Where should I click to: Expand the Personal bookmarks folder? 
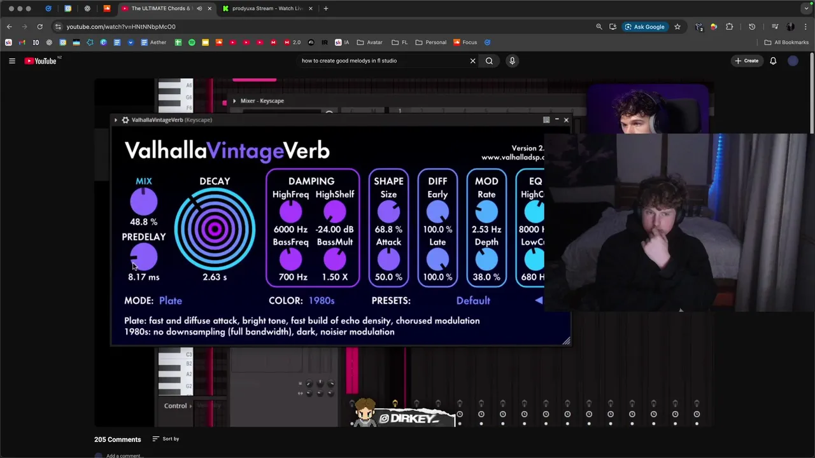click(x=431, y=43)
